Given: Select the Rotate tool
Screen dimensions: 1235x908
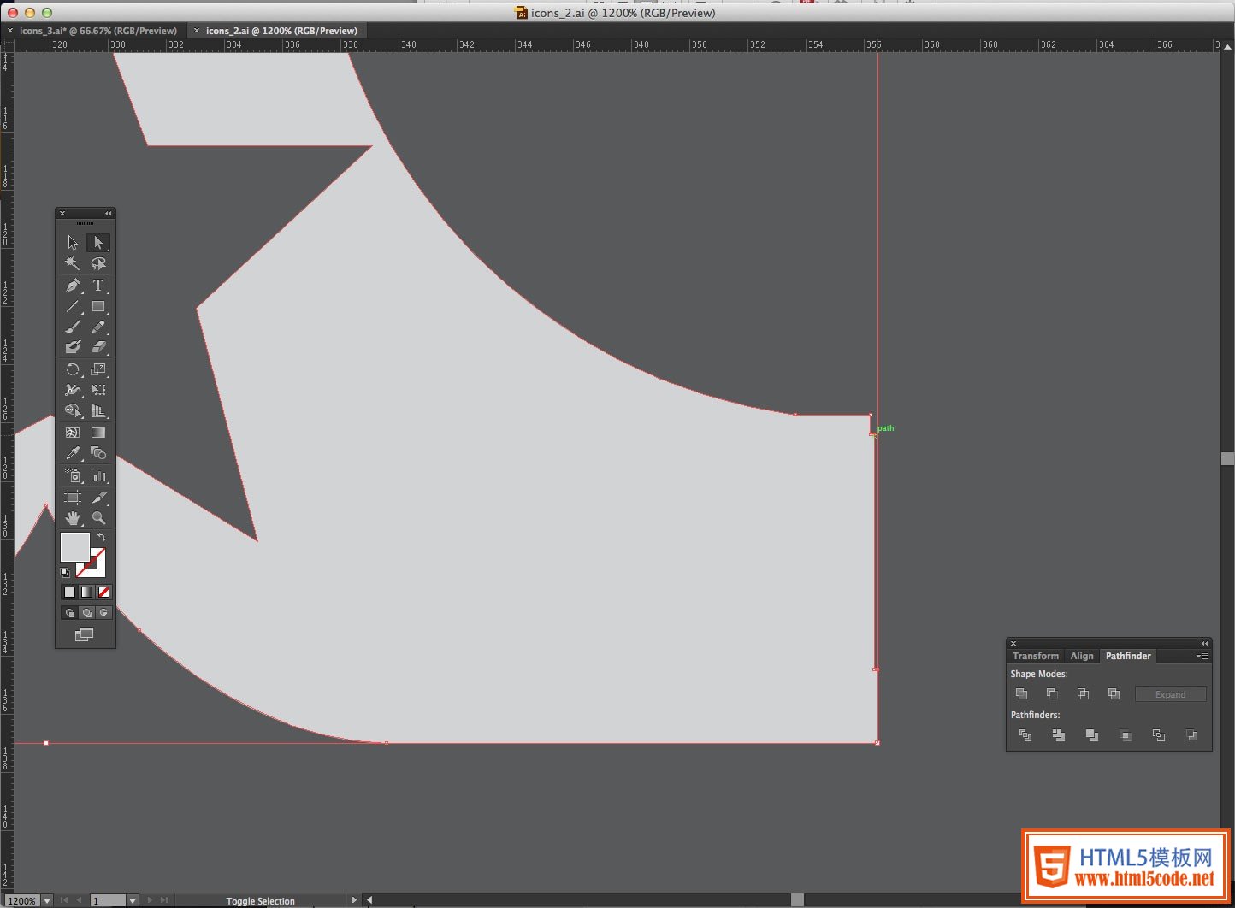Looking at the screenshot, I should coord(73,369).
